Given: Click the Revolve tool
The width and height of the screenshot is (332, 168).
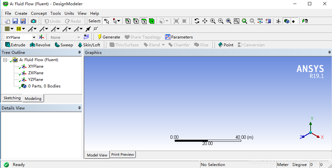Looking at the screenshot, I should 40,45.
